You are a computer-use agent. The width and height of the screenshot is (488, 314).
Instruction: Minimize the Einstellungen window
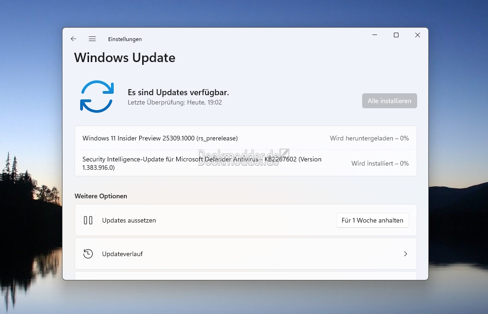375,35
